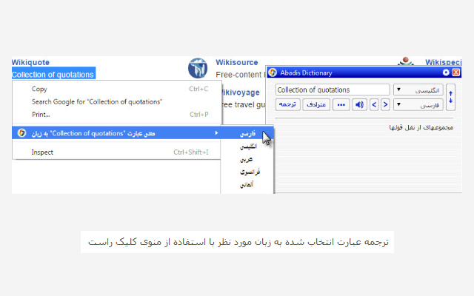Open the Wikivoyage link

[240, 92]
